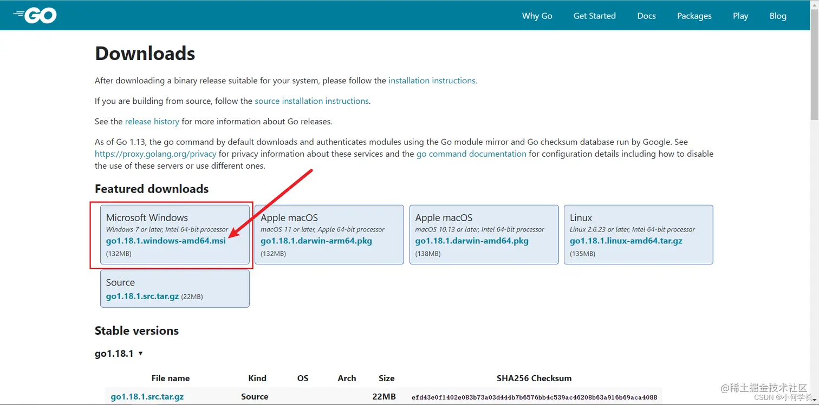
Task: Click the page vertical scrollbar thumb
Action: [814, 64]
